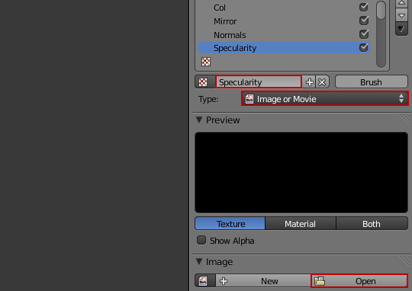
Task: Open an image file
Action: point(359,281)
